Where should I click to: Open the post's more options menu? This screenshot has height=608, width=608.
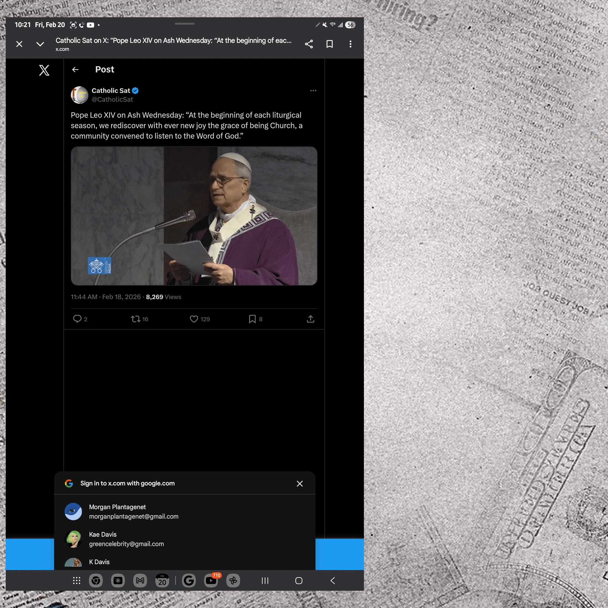click(313, 91)
